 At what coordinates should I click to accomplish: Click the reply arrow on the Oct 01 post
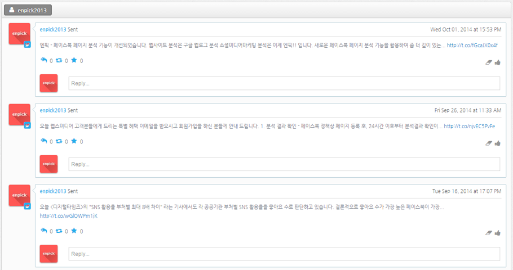coord(43,60)
